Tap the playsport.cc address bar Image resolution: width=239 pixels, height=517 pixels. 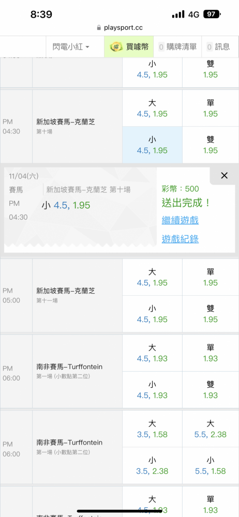click(x=119, y=28)
